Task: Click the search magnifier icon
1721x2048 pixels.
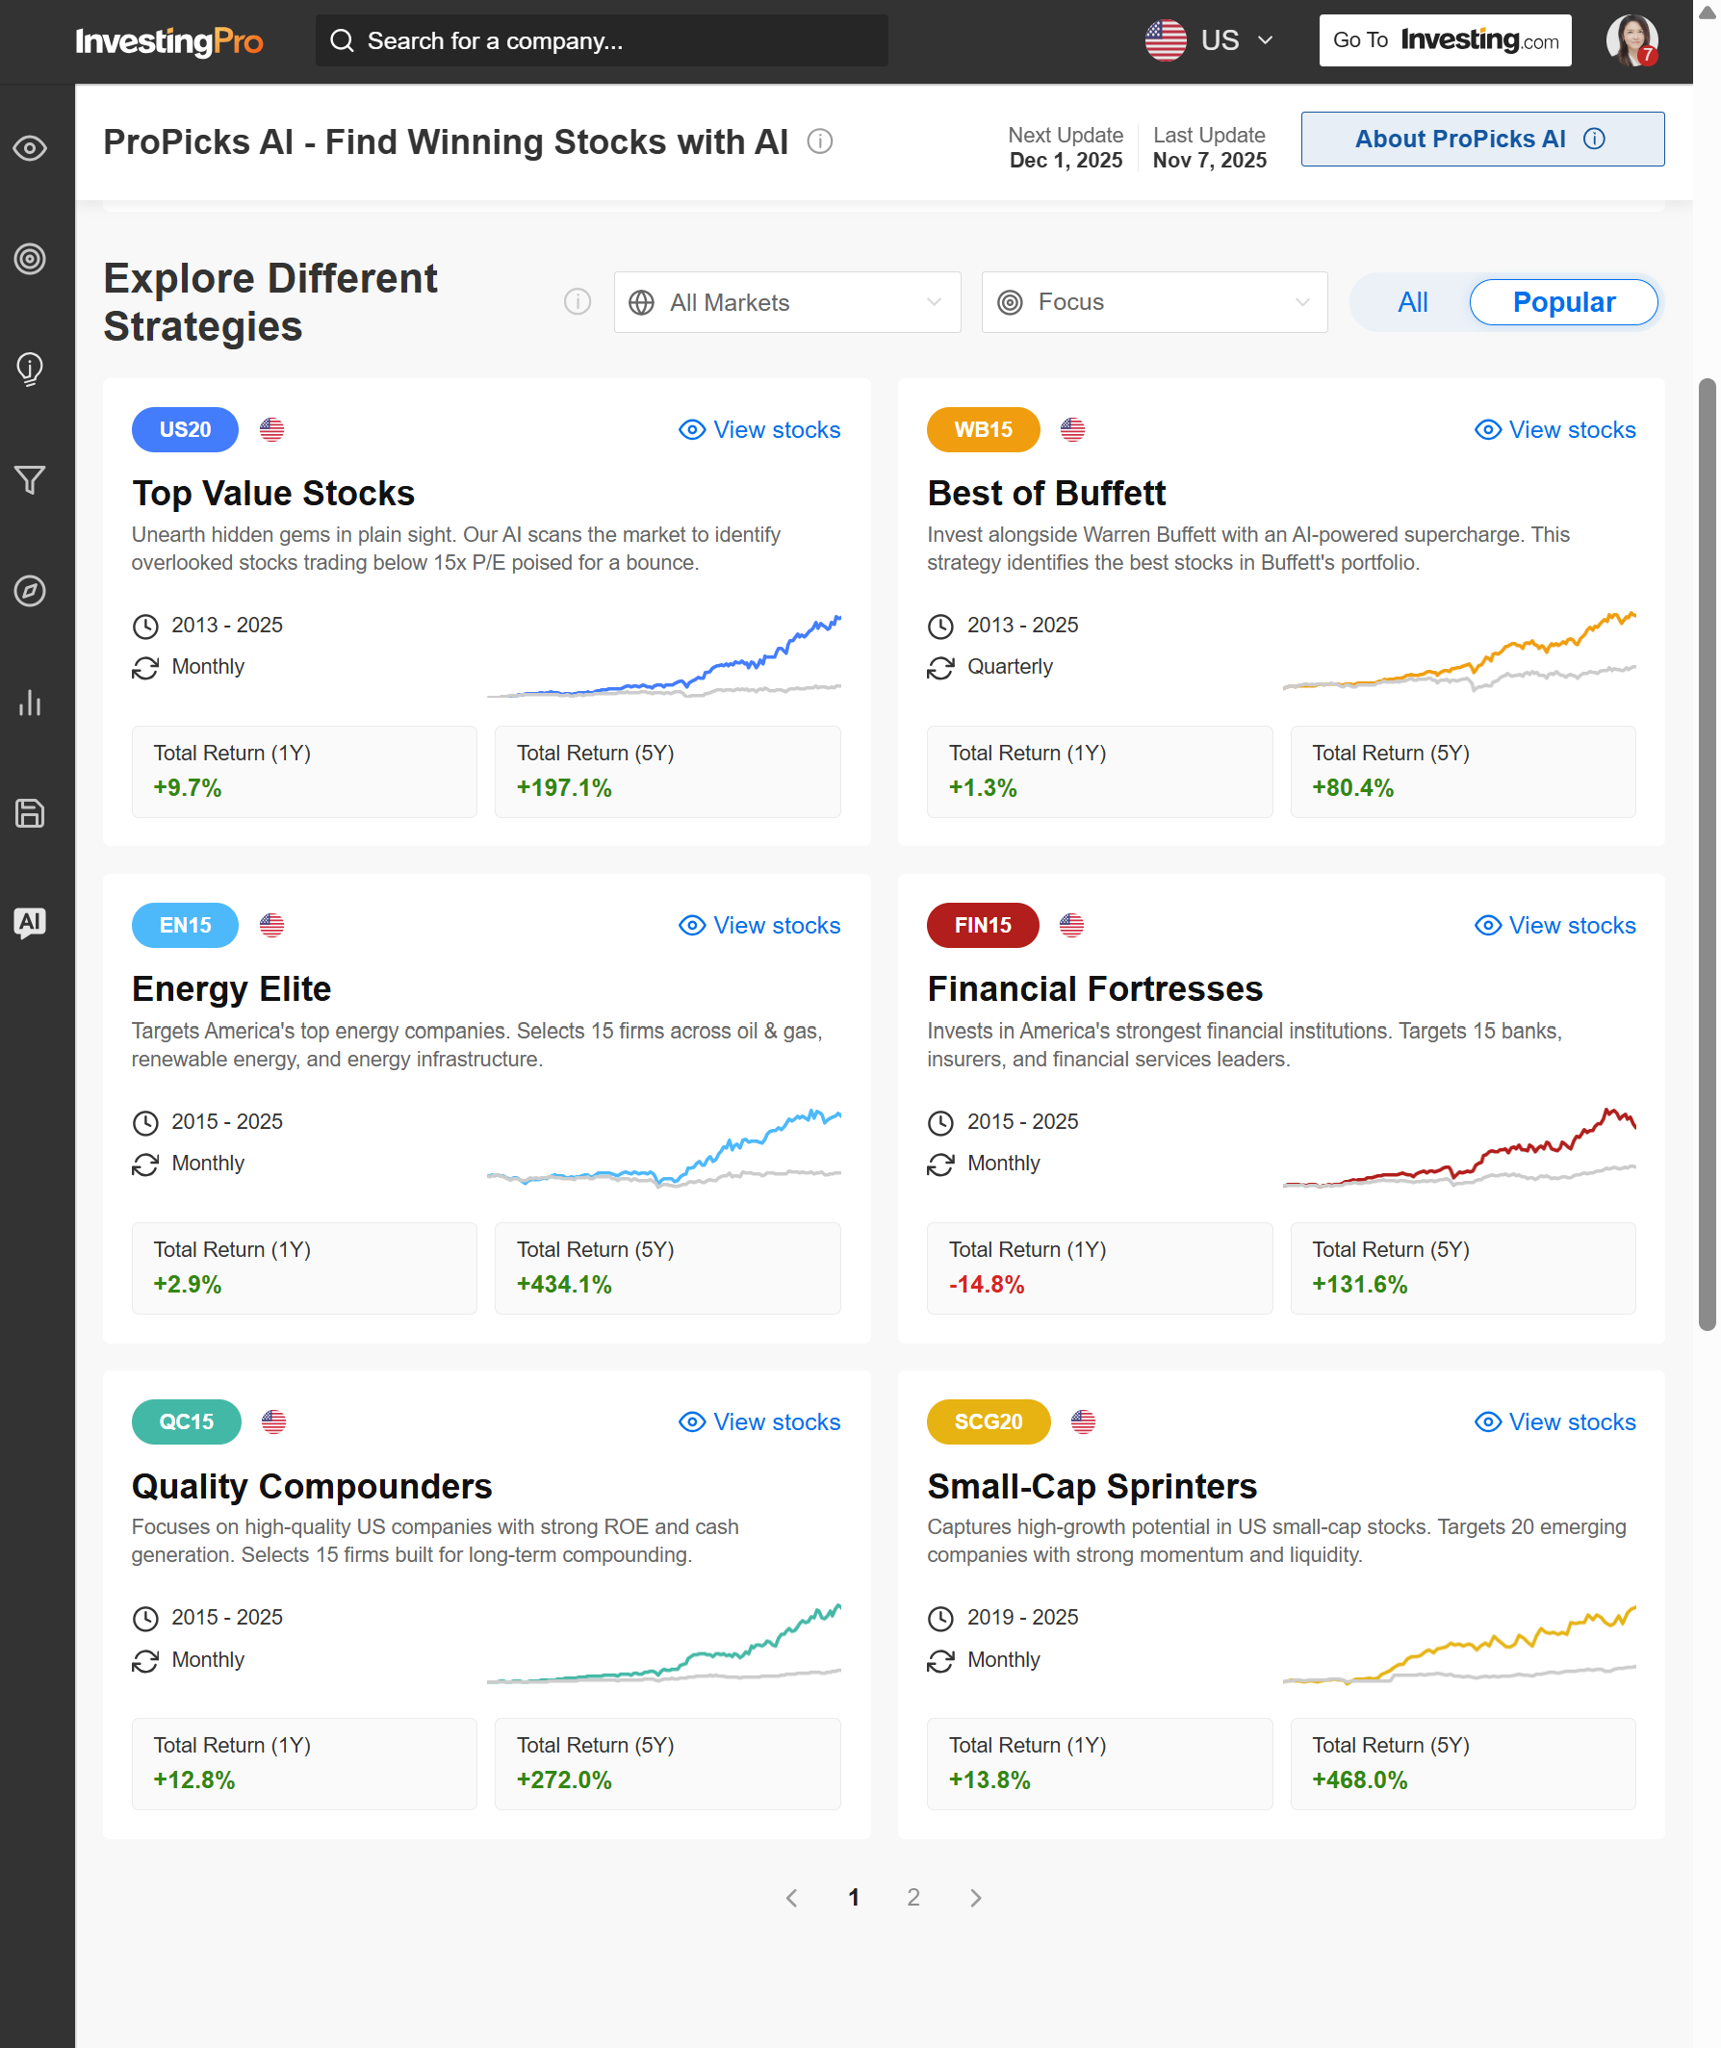Action: click(342, 41)
